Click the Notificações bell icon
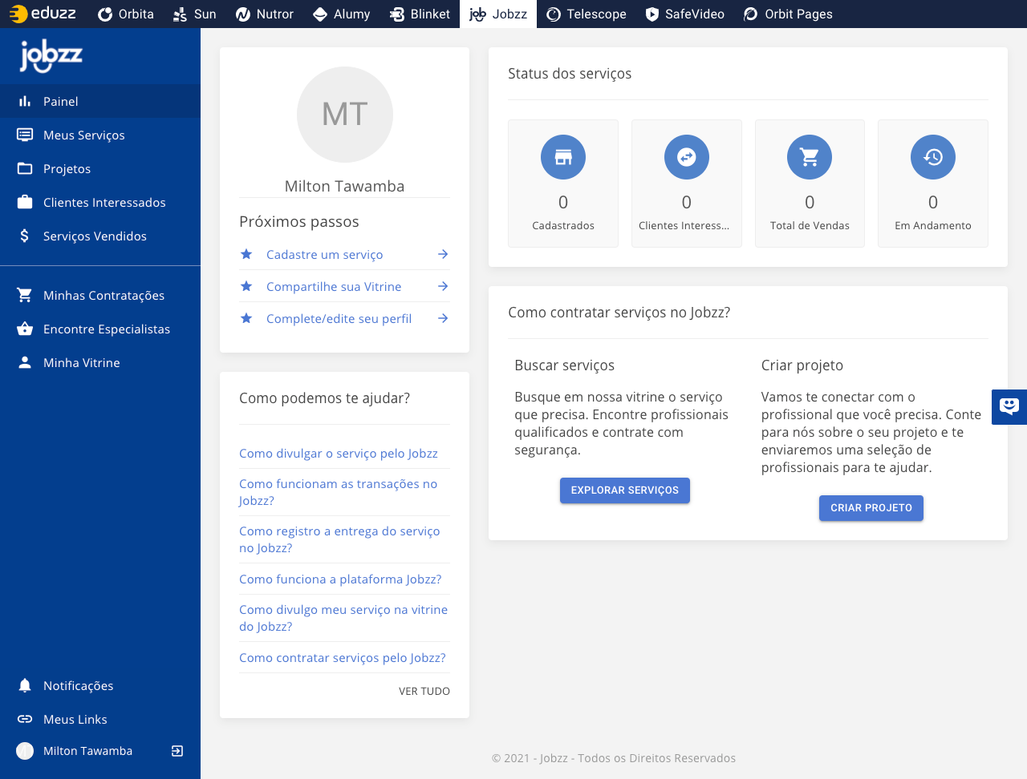Image resolution: width=1027 pixels, height=779 pixels. (x=25, y=685)
